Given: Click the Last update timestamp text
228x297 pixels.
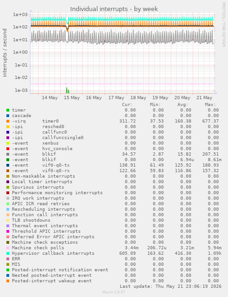Looking at the screenshot, I should click(x=171, y=286).
